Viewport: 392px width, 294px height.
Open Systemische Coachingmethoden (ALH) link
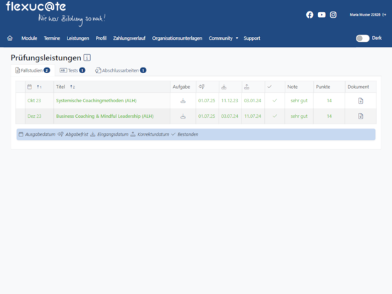point(97,101)
